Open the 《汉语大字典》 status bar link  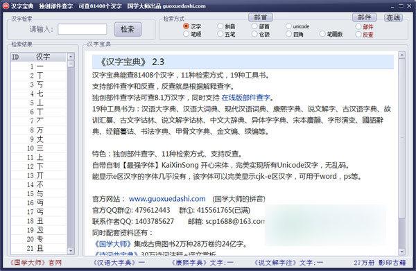[x=119, y=263]
